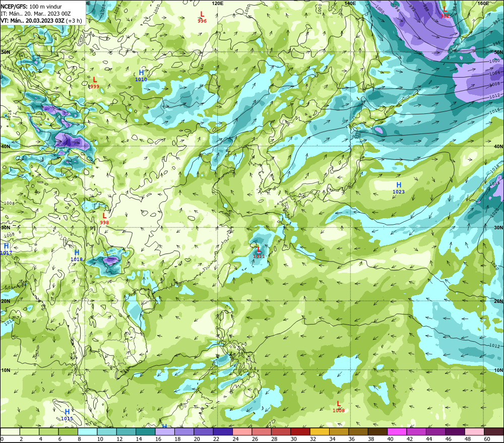Click the olive green 6–8 legend swatch
Screen dimensions: 504x443
68,431
